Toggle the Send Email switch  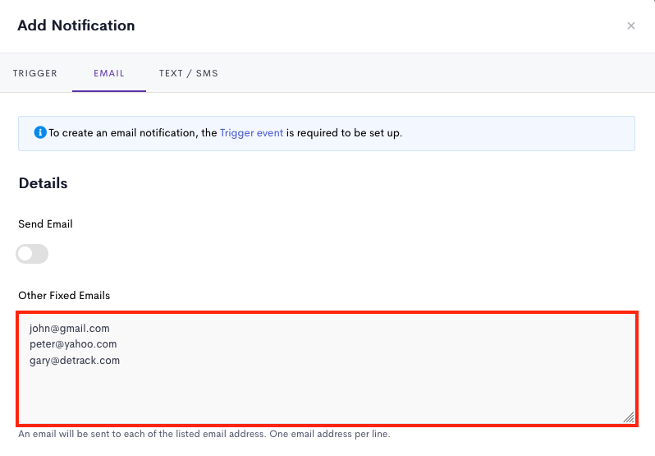pos(32,254)
